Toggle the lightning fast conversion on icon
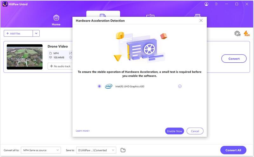This screenshot has width=254, height=157. [247, 34]
